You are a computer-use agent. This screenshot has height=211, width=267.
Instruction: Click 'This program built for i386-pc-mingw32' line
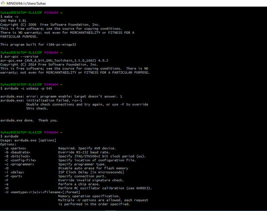click(38, 44)
